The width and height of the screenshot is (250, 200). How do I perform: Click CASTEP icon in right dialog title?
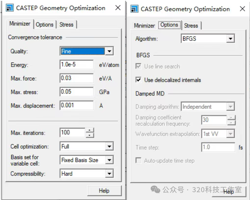134,9
